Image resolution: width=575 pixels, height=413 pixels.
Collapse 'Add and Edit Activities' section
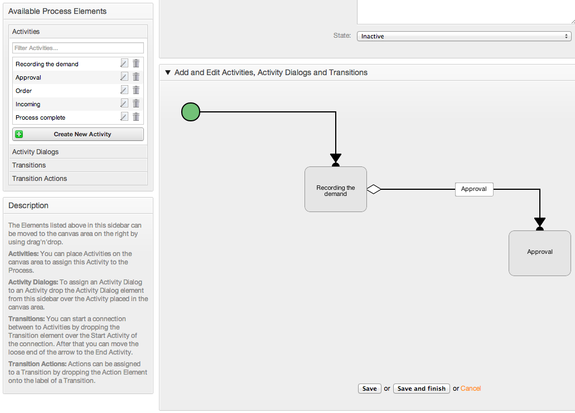coord(167,72)
